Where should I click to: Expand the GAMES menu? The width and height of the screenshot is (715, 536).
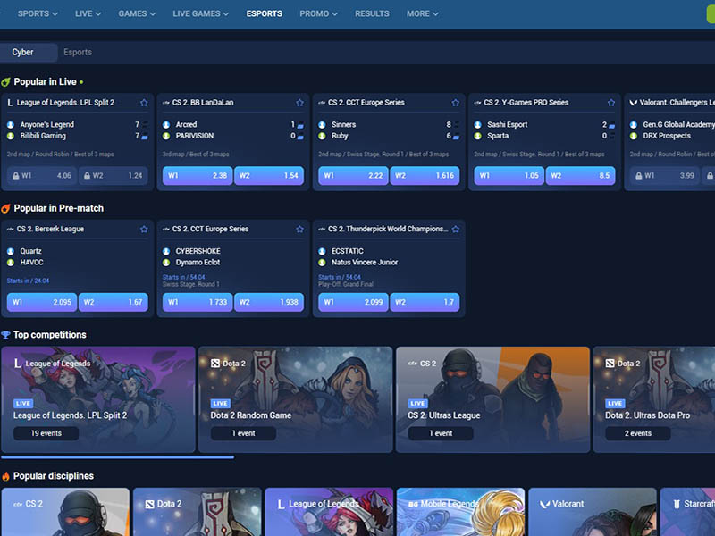click(x=137, y=13)
